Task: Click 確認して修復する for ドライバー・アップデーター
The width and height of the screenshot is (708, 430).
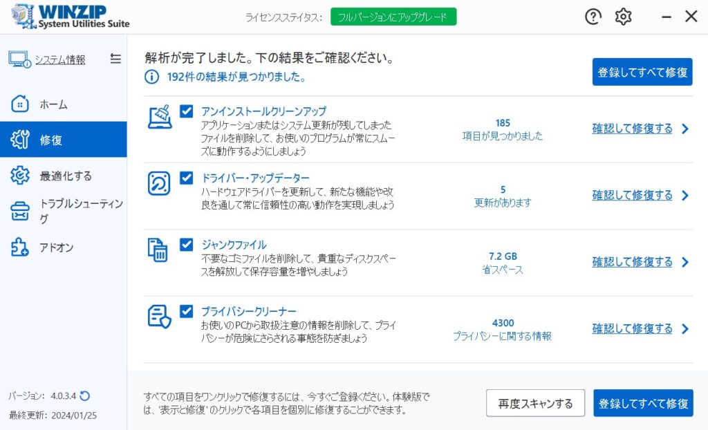Action: pos(632,196)
